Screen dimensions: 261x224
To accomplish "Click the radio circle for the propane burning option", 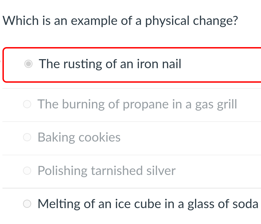I will [x=27, y=104].
